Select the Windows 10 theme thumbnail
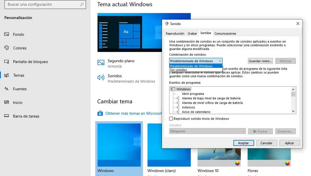The image size is (311, 176). pyautogui.click(x=219, y=157)
